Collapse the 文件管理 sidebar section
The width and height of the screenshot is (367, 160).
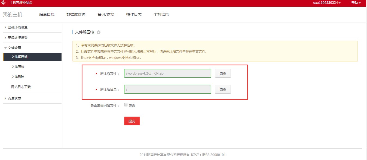pos(14,48)
